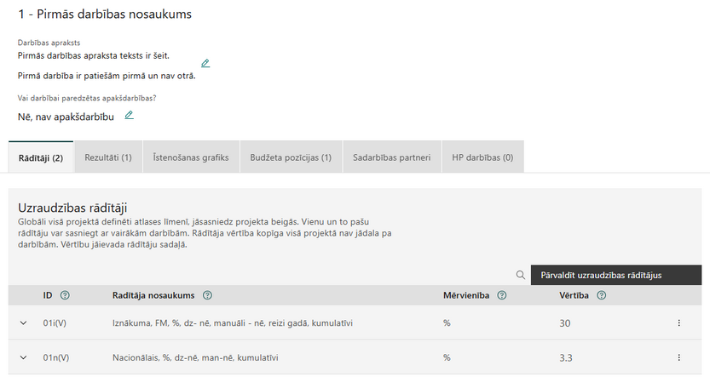Image resolution: width=710 pixels, height=382 pixels.
Task: Show help for Vērtība column
Action: (x=602, y=295)
